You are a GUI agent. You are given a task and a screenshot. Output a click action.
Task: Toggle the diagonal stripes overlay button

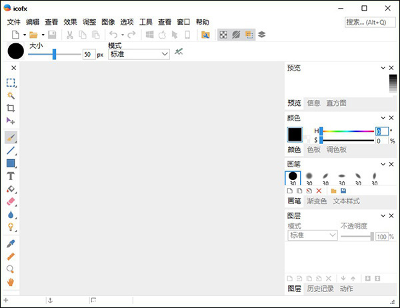pyautogui.click(x=236, y=35)
